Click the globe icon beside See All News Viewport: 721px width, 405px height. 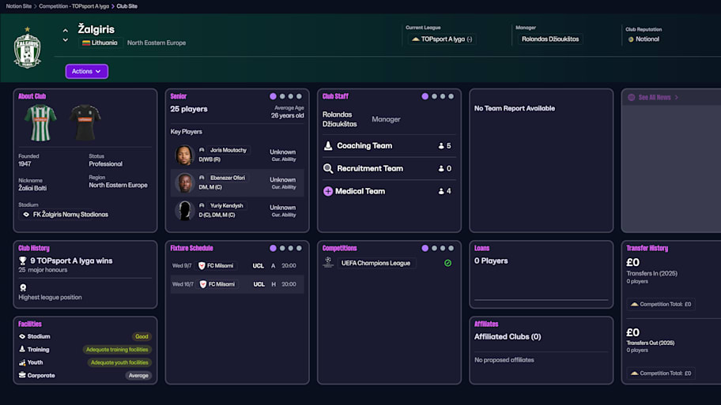click(632, 97)
